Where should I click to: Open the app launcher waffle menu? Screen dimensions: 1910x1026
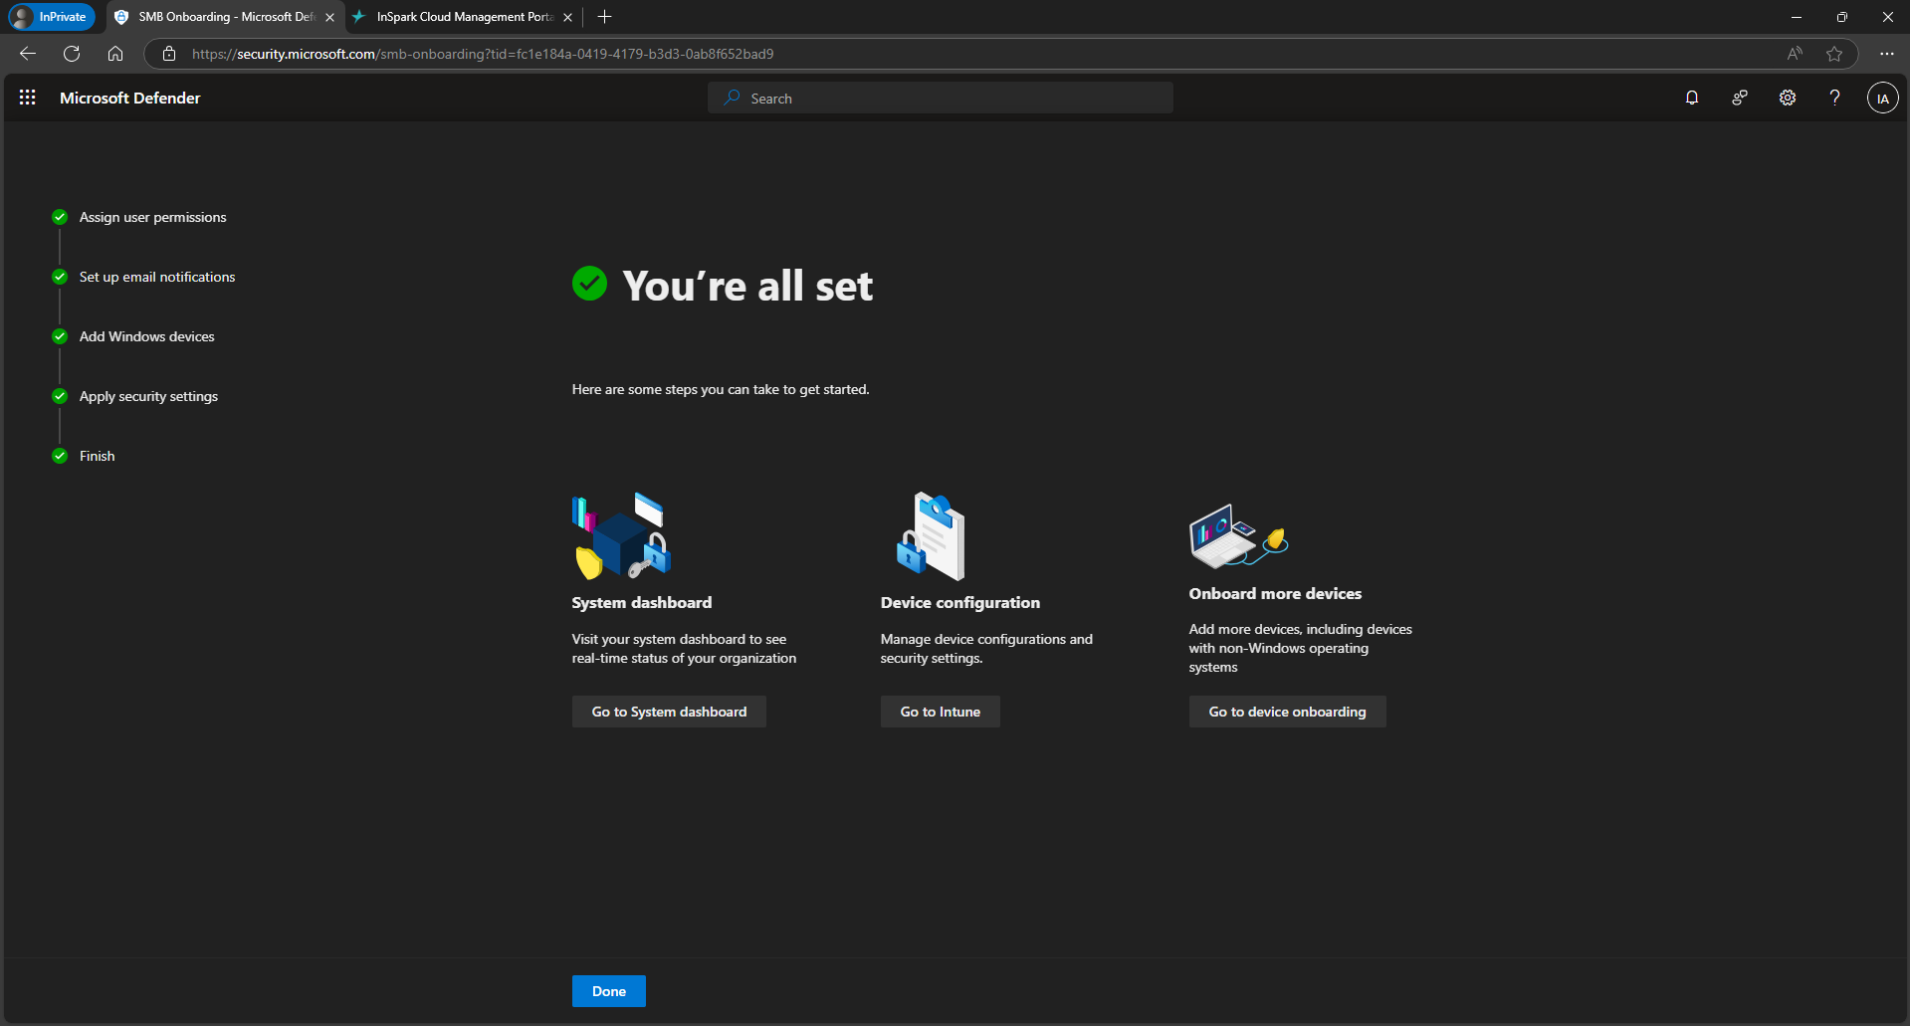28,98
